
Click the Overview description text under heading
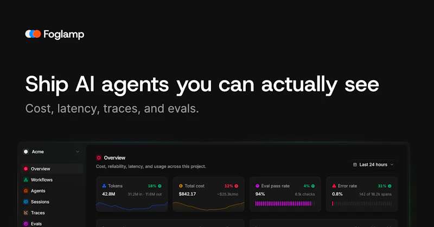tap(151, 166)
